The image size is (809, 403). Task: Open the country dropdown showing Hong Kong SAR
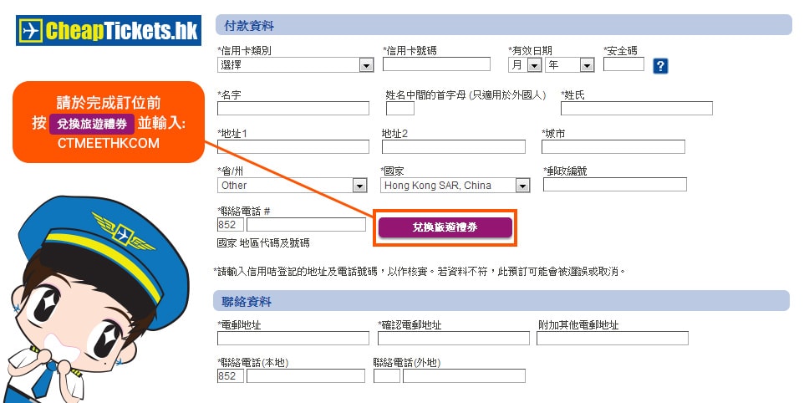tap(455, 185)
